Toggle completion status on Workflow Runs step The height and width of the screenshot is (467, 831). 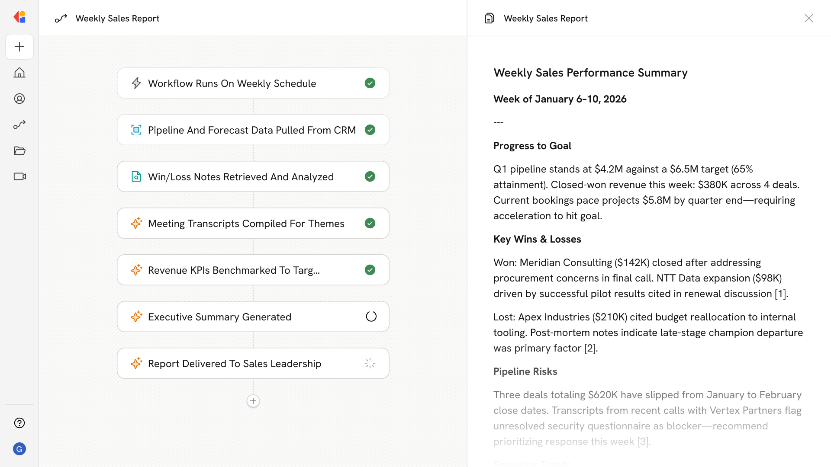[x=370, y=83]
